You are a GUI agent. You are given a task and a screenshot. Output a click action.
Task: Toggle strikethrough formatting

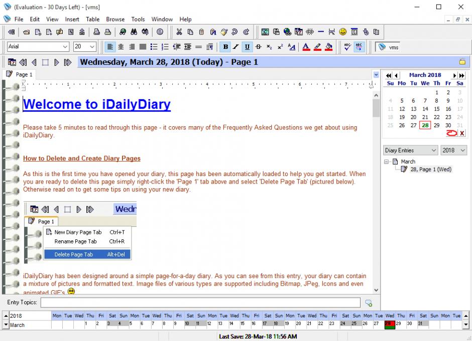258,47
